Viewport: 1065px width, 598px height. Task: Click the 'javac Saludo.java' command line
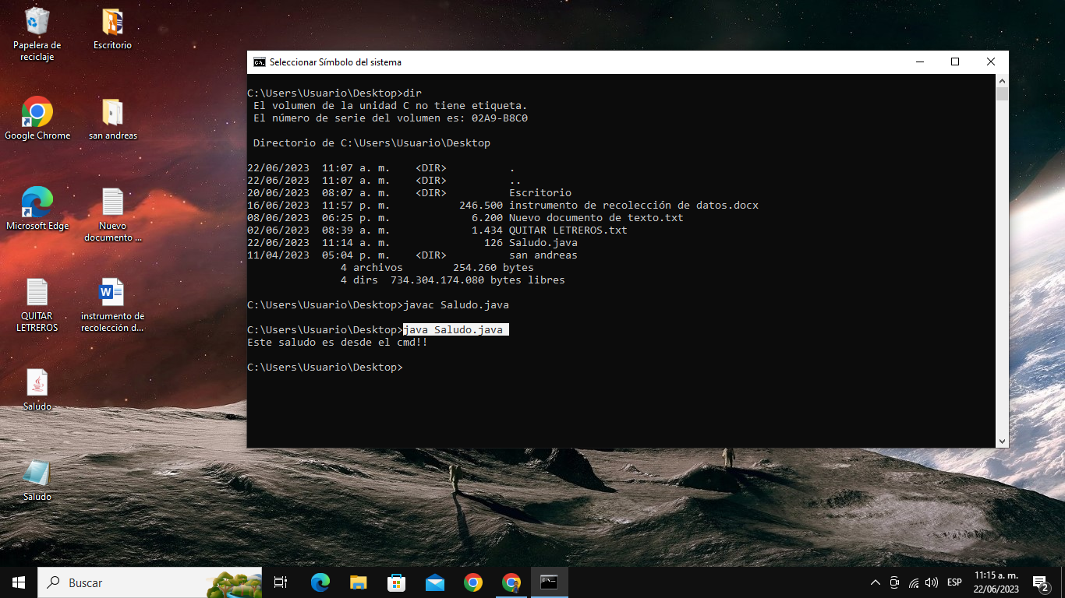click(378, 305)
